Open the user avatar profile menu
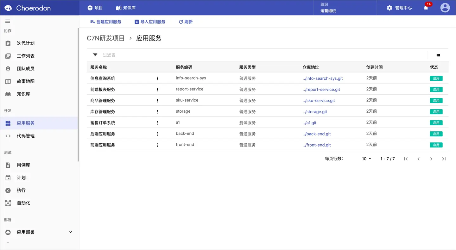This screenshot has width=456, height=250. point(445,8)
